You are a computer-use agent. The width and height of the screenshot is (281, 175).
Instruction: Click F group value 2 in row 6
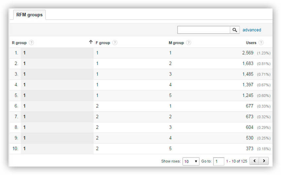coord(97,106)
